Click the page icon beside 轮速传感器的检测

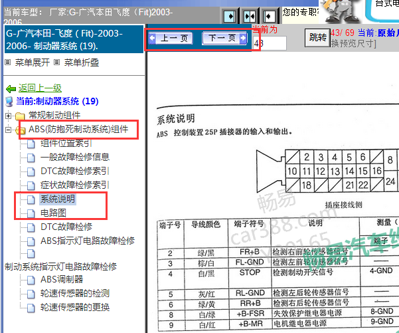pyautogui.click(x=31, y=294)
